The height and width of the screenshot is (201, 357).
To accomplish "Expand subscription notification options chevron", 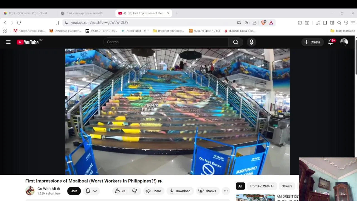I will 95,191.
